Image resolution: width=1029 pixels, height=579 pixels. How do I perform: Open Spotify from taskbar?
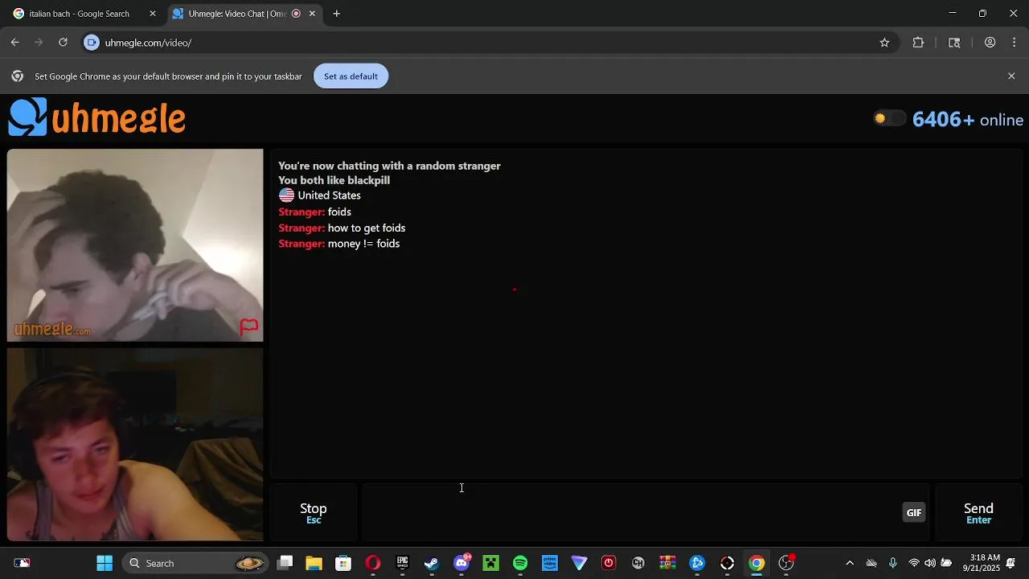(520, 563)
